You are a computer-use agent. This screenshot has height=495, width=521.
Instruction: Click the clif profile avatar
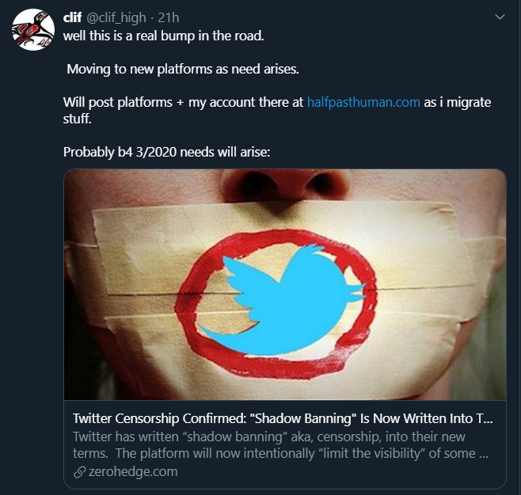tap(32, 28)
